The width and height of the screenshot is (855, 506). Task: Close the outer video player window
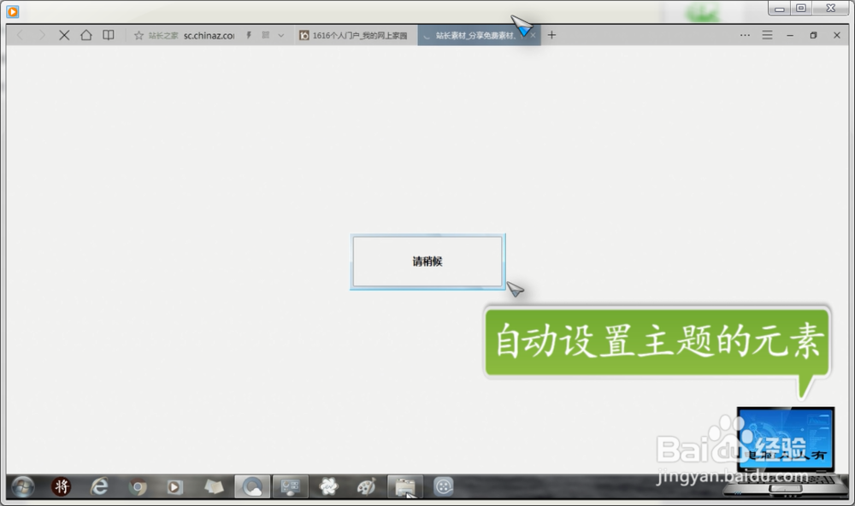point(831,9)
